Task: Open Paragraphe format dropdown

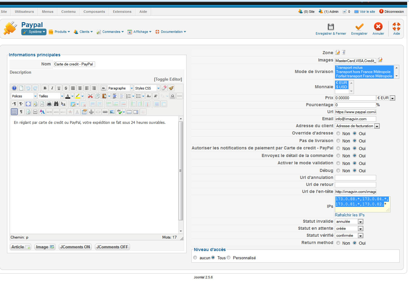Action: (120, 88)
